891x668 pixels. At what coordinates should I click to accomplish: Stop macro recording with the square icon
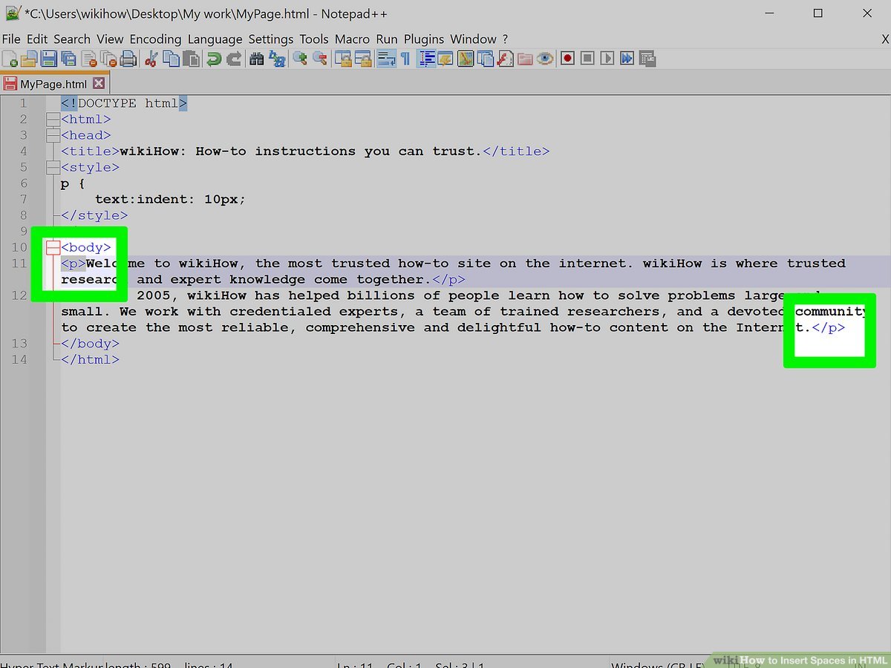click(587, 59)
